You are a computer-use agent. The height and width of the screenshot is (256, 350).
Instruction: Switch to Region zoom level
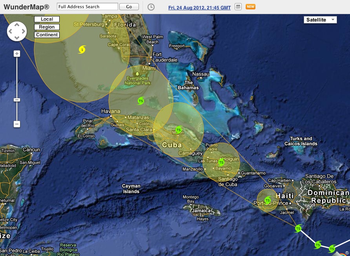click(x=47, y=27)
